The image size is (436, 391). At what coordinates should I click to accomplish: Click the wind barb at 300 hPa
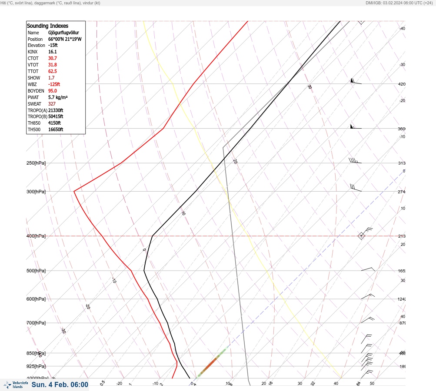tap(356, 188)
